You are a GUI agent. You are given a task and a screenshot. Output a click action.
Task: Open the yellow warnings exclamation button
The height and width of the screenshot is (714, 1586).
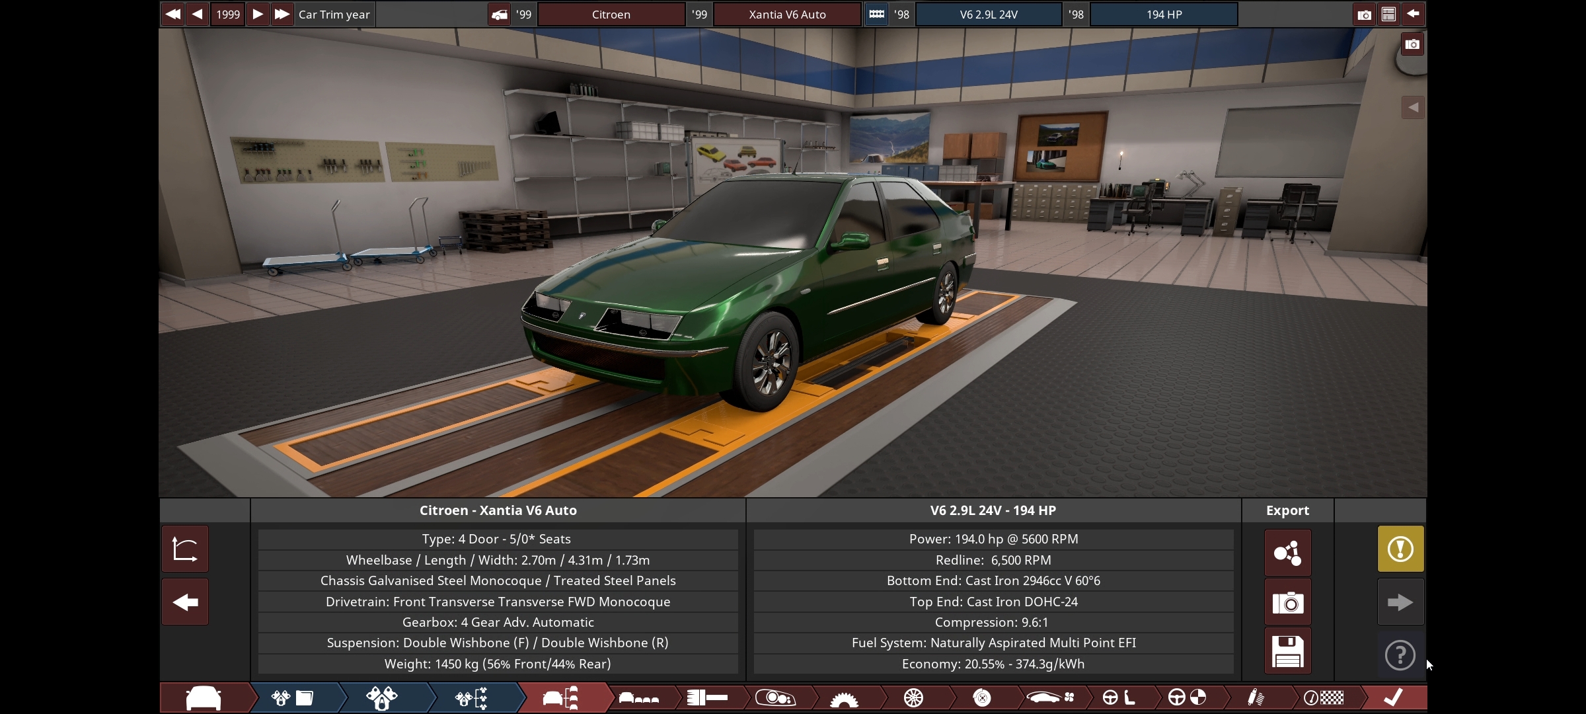[x=1400, y=549]
